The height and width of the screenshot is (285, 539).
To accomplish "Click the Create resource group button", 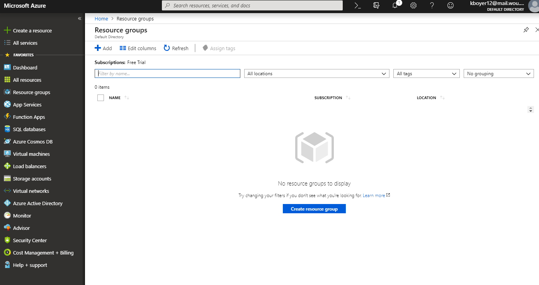I will (314, 209).
